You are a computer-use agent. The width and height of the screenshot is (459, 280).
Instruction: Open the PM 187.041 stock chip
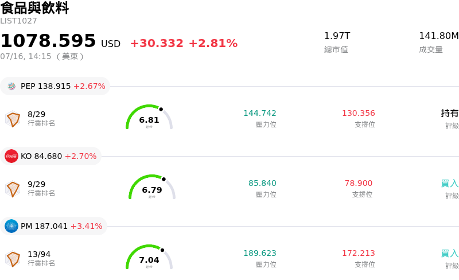tap(53, 226)
